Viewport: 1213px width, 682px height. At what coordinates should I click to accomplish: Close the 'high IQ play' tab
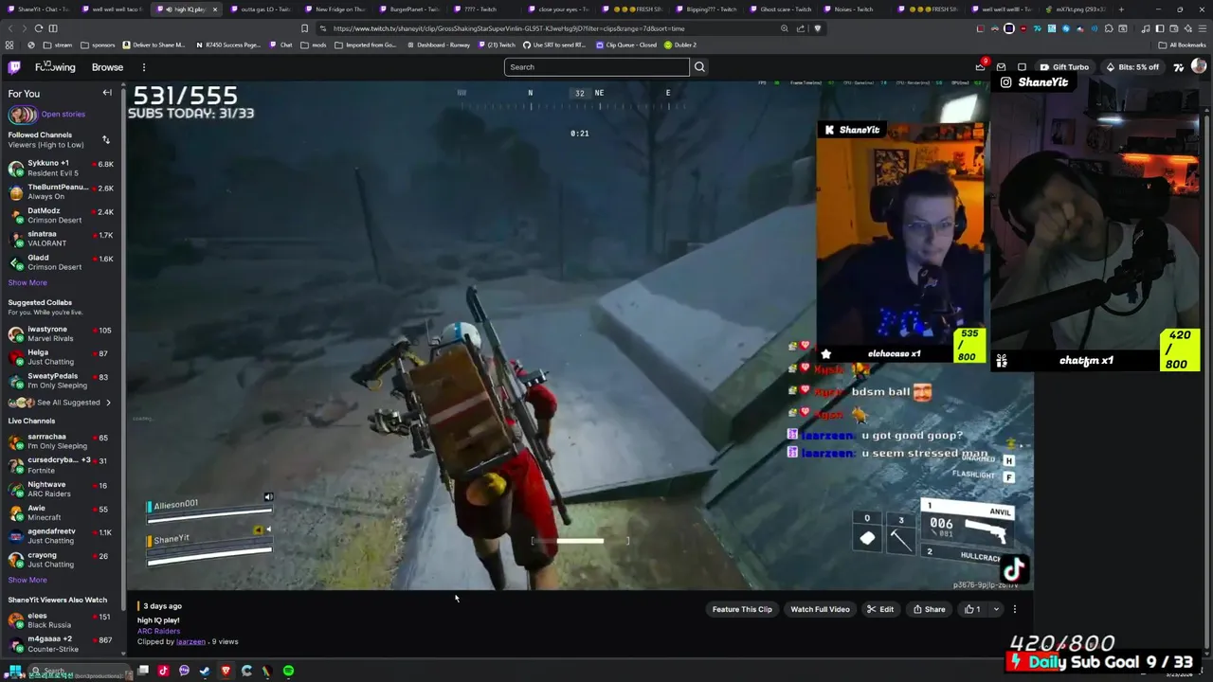tap(214, 9)
